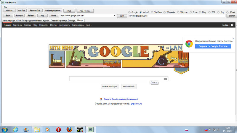Switch to the NOVA journal tab
237x133 pixels.
point(35,20)
